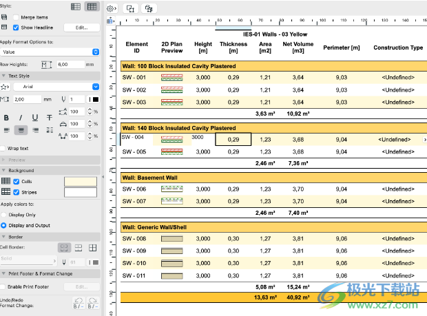Step the third 100 percent spacing stepper
This screenshot has width=427, height=316.
(x=90, y=136)
